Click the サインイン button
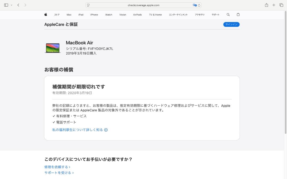Image resolution: width=287 pixels, height=179 pixels. (231, 24)
